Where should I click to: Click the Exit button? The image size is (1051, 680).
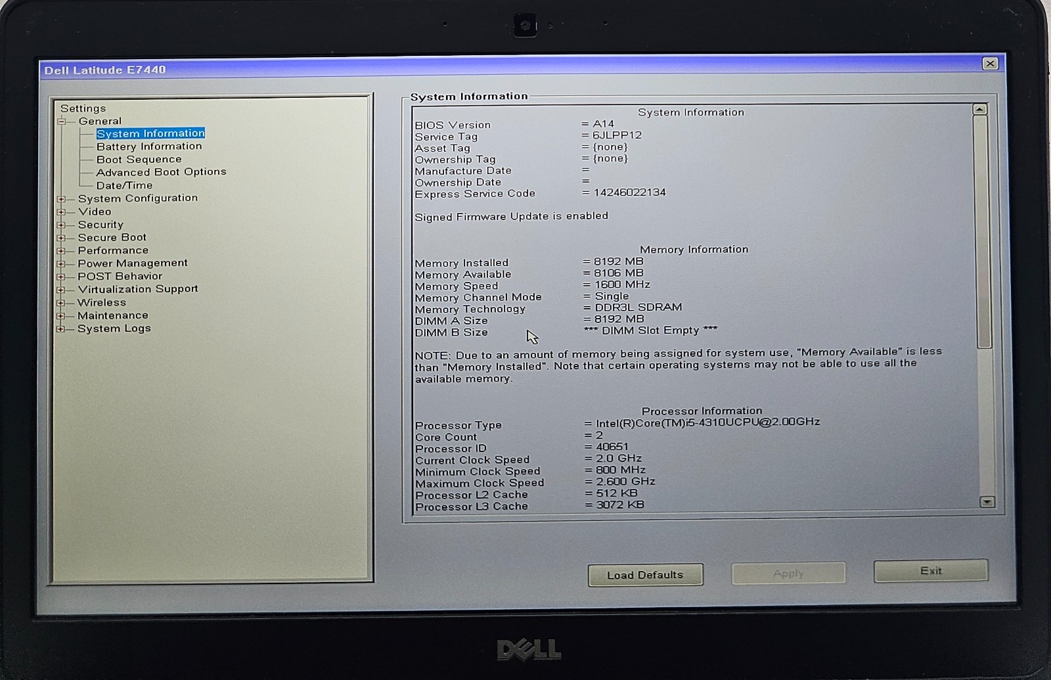point(931,570)
